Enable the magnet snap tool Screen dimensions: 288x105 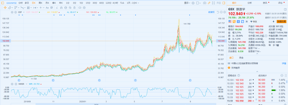(61, 8)
